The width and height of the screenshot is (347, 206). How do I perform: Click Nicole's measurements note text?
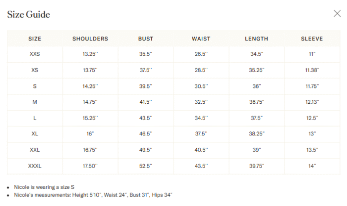click(93, 195)
